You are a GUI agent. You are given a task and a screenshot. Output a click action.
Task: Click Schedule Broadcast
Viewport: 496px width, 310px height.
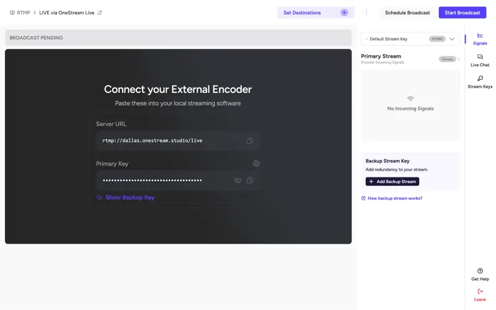(x=407, y=12)
